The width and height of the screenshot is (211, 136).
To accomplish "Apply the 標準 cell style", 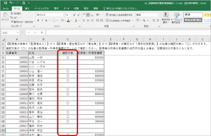I will [x=193, y=15].
